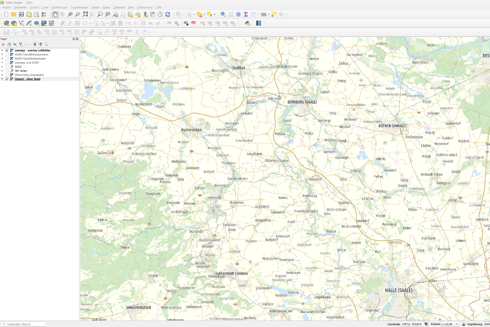Select the Pan Map tool
This screenshot has width=490, height=327.
pos(54,14)
